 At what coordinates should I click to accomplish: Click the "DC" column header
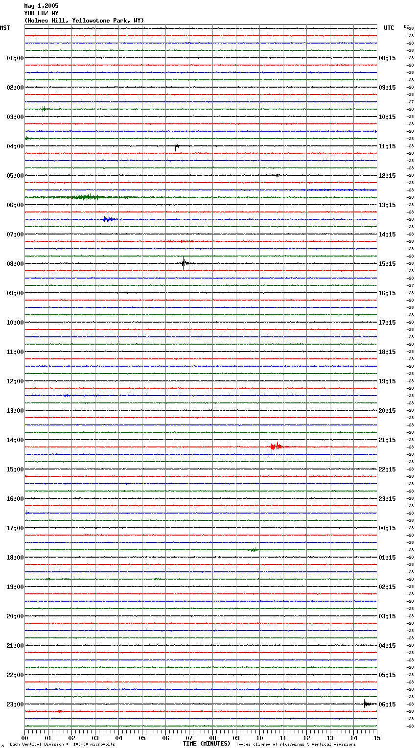[406, 26]
